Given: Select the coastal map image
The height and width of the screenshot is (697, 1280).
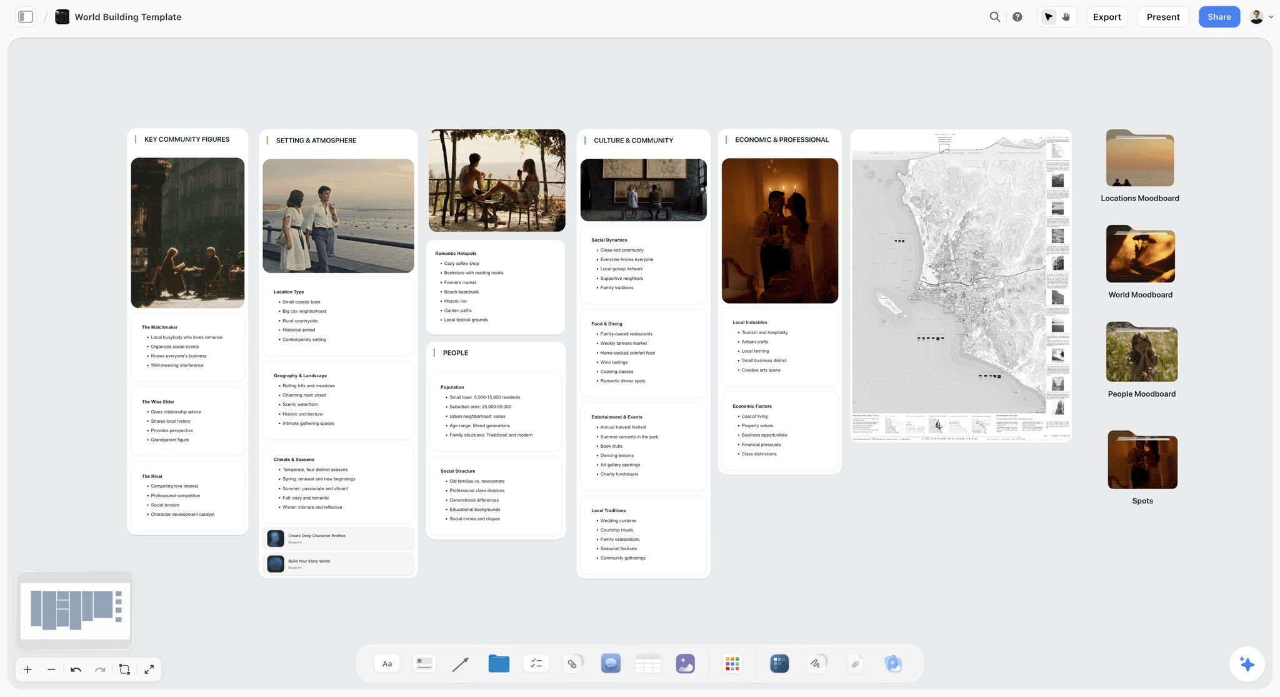Looking at the screenshot, I should click(961, 286).
